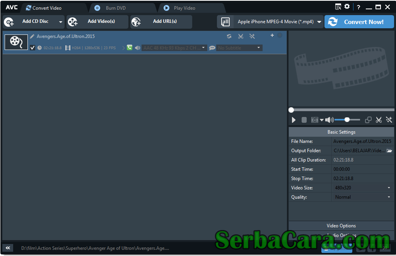This screenshot has height=256, width=396.
Task: Click the Add Video(s) button
Action: point(97,22)
